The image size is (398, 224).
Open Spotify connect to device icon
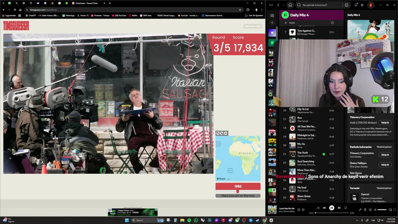click(370, 210)
